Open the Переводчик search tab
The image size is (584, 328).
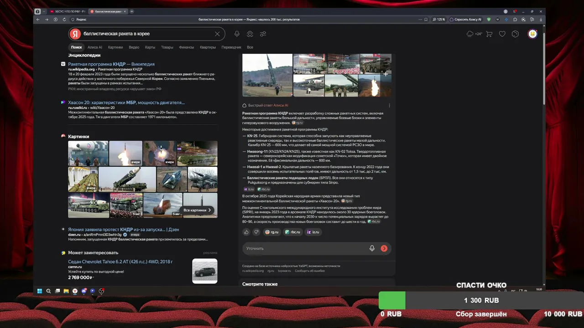coord(231,47)
